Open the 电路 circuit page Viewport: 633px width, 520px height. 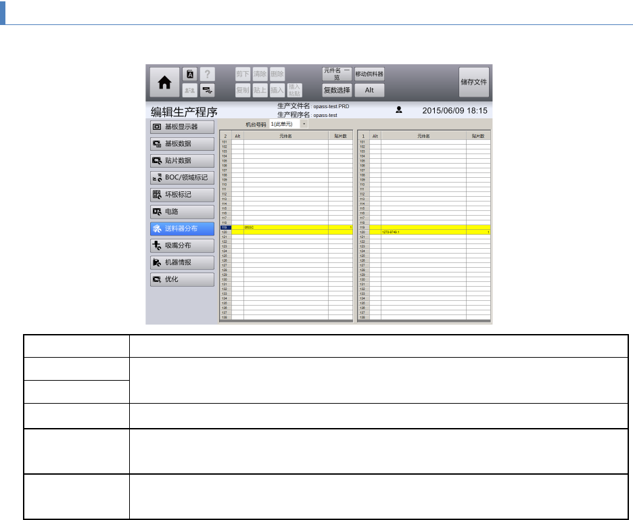(x=182, y=212)
